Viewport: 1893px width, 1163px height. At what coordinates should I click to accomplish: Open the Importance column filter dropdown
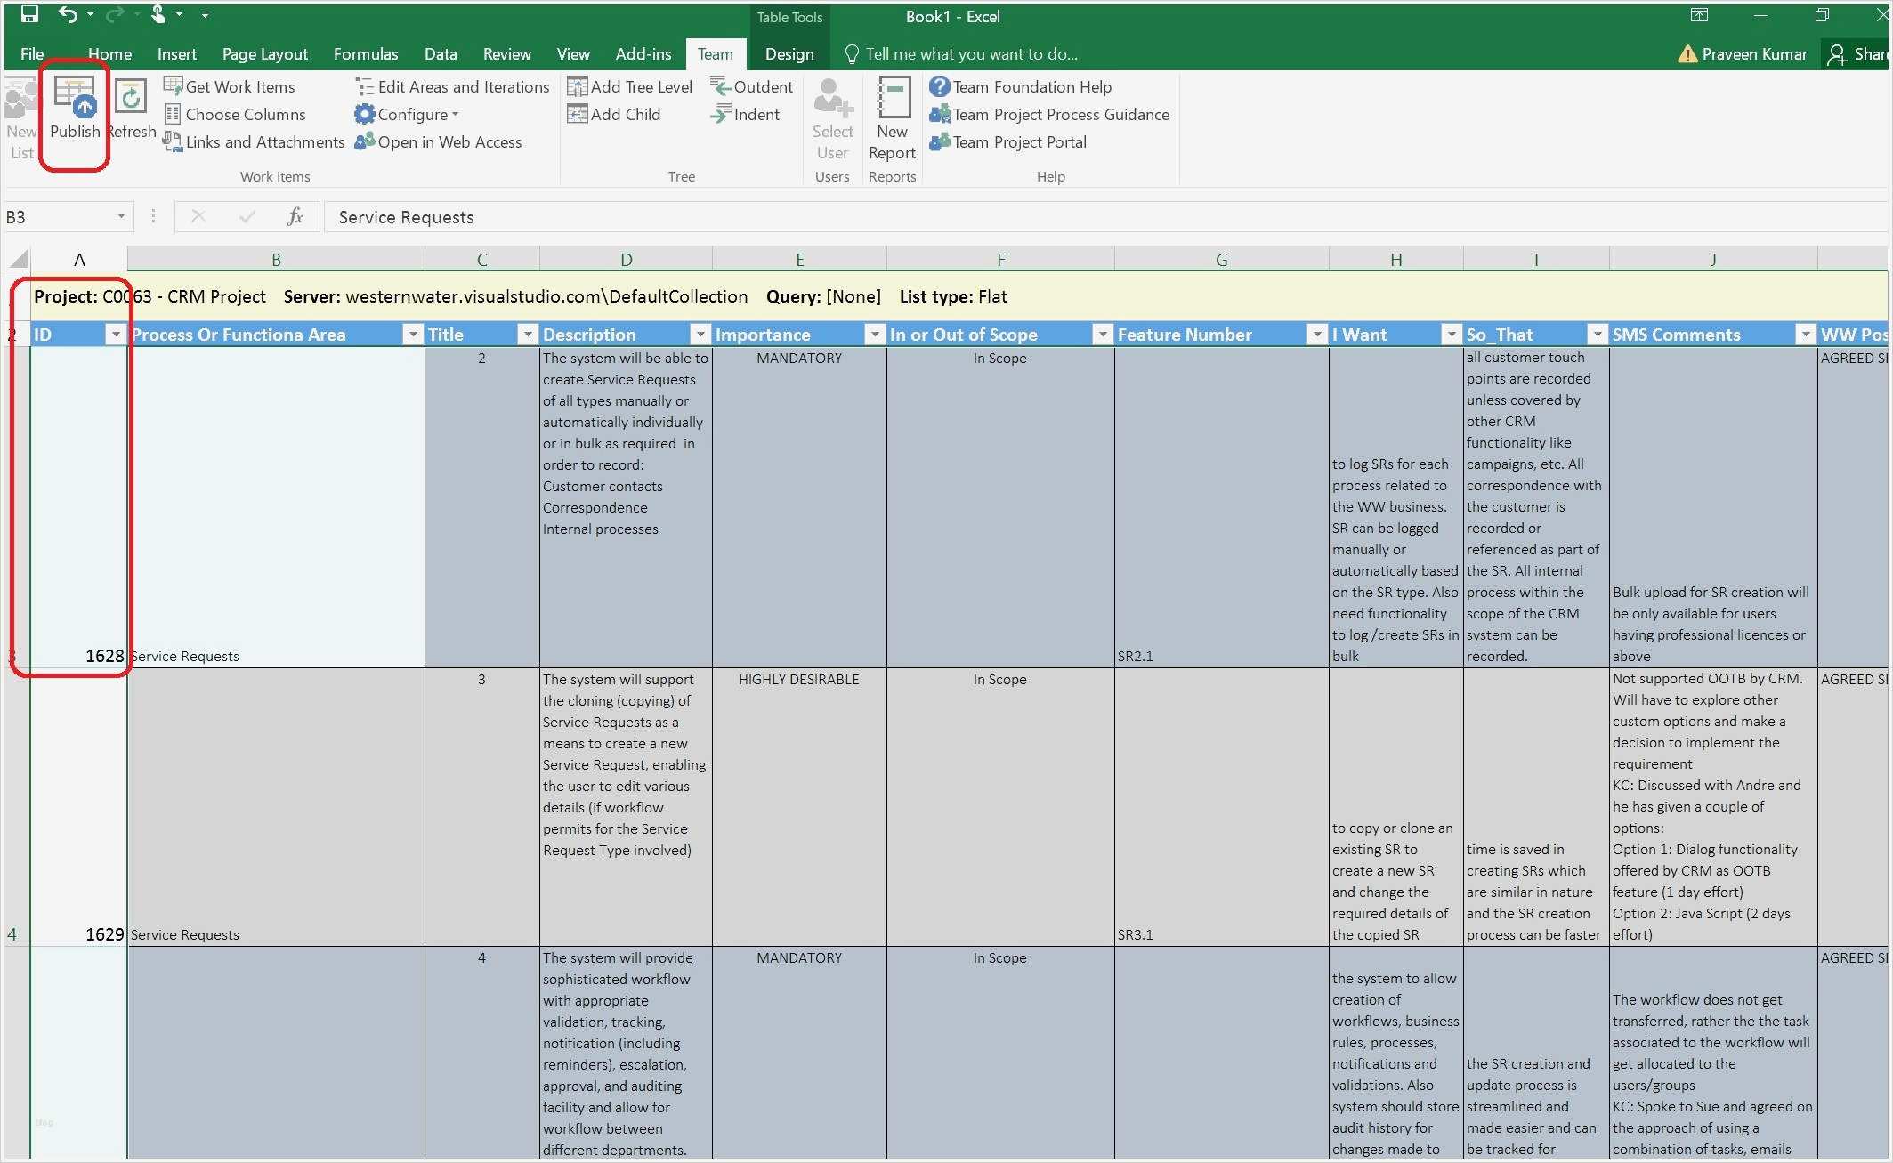[x=874, y=334]
